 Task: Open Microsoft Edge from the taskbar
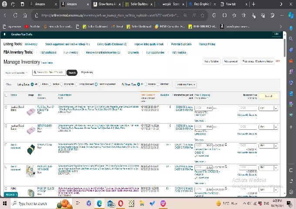(x=99, y=203)
